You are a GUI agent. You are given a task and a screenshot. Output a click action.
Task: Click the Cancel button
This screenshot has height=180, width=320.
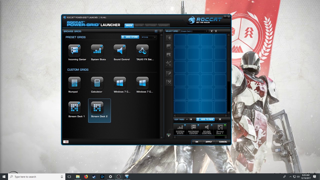pos(223,142)
